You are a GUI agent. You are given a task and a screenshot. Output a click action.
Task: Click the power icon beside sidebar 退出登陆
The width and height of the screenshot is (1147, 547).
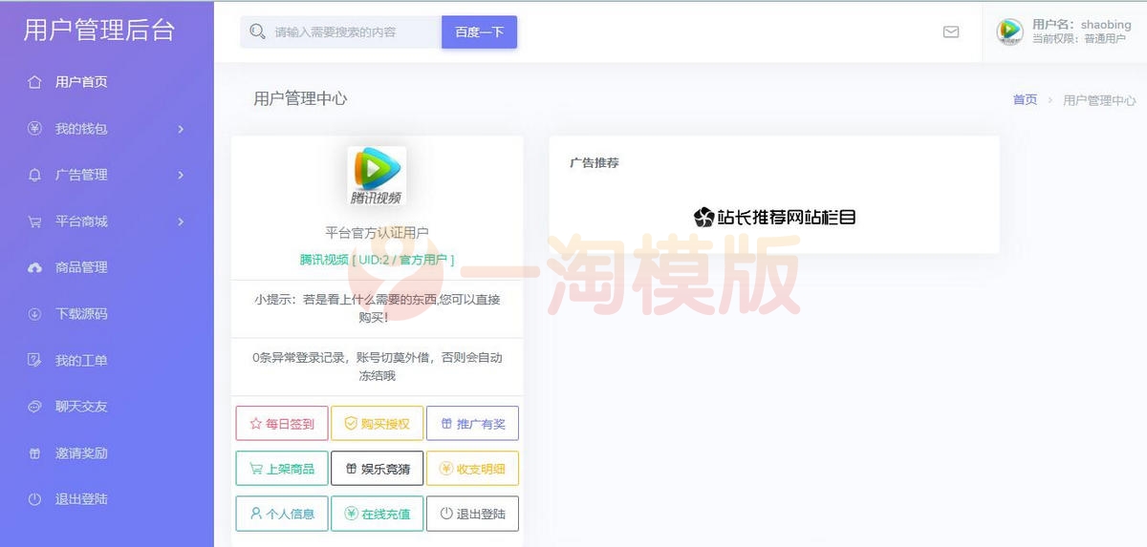(35, 499)
